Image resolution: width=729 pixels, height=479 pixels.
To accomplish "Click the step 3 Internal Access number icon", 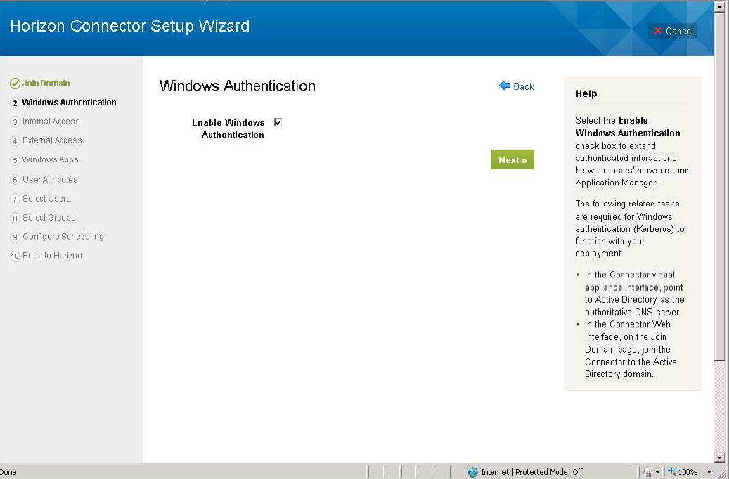I will (15, 122).
